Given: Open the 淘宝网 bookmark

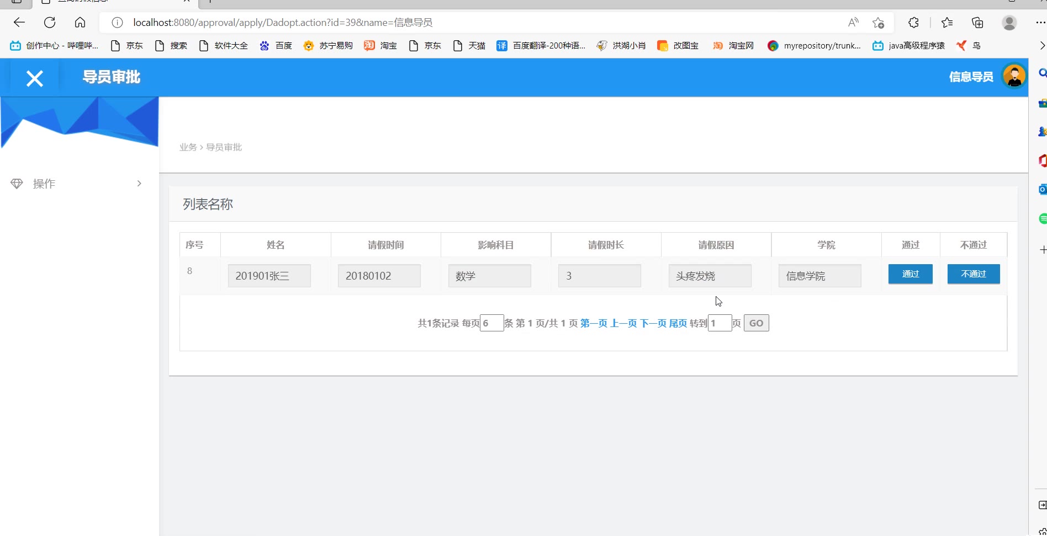Looking at the screenshot, I should [x=733, y=46].
